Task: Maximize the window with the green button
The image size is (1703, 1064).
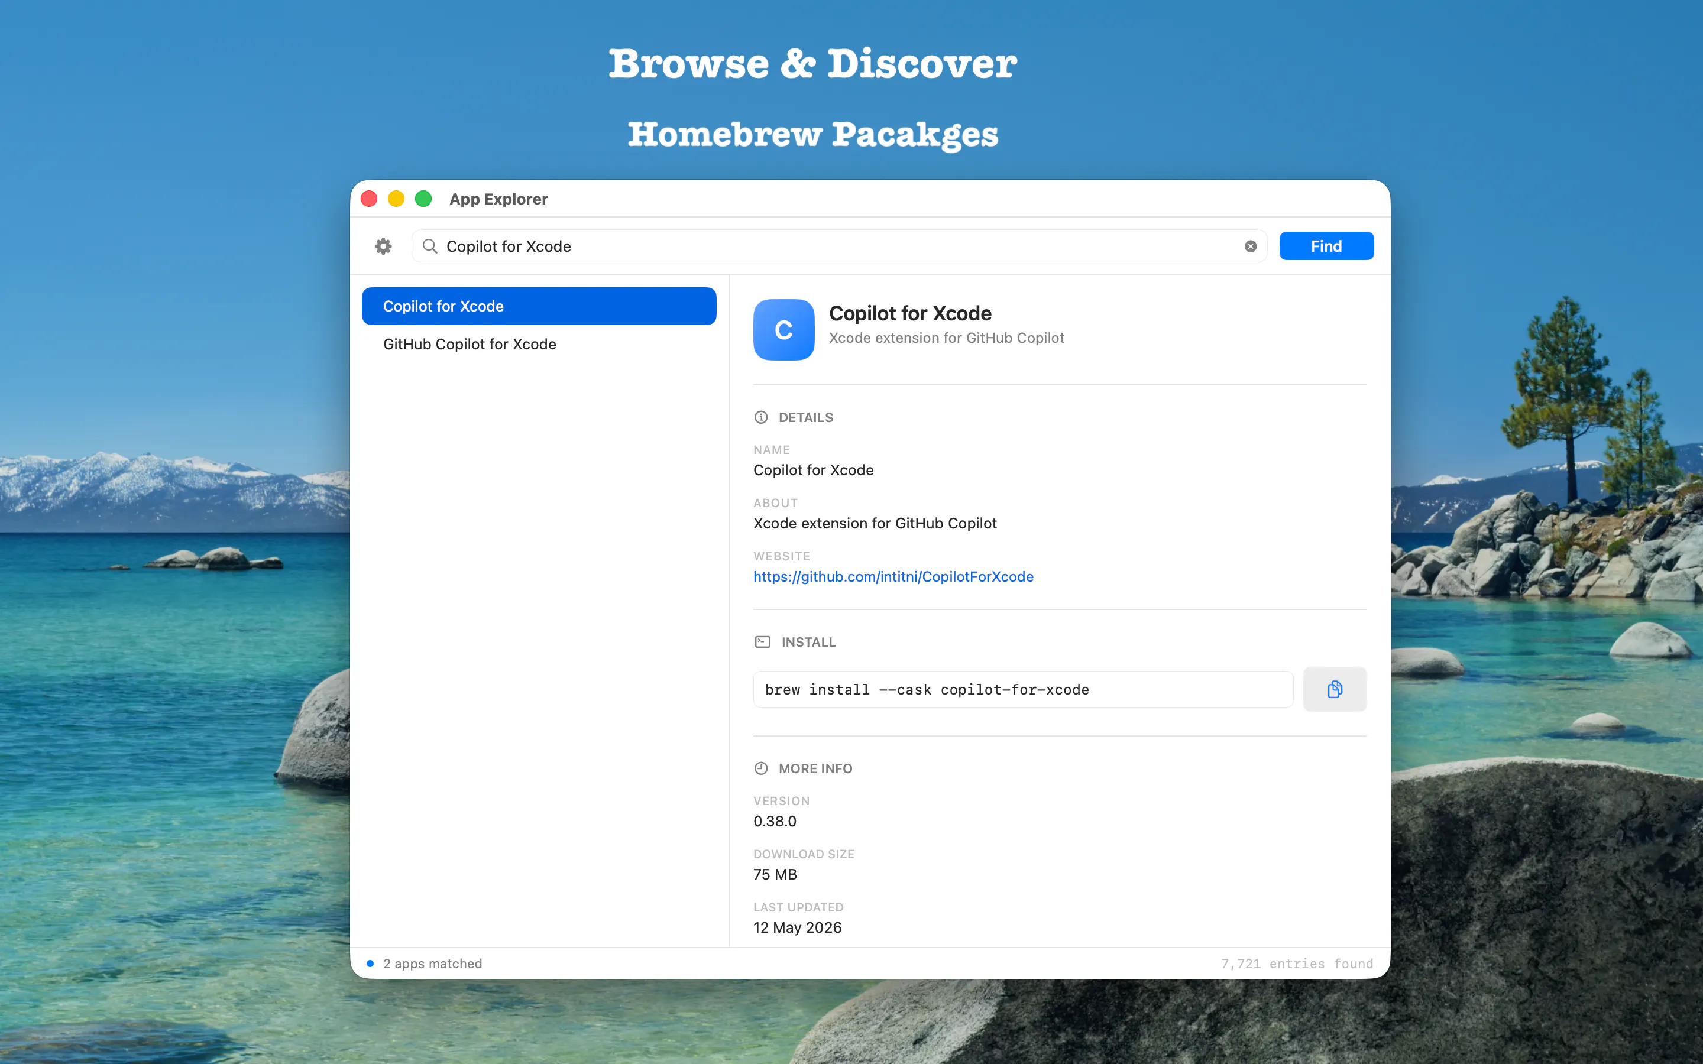Action: [423, 199]
